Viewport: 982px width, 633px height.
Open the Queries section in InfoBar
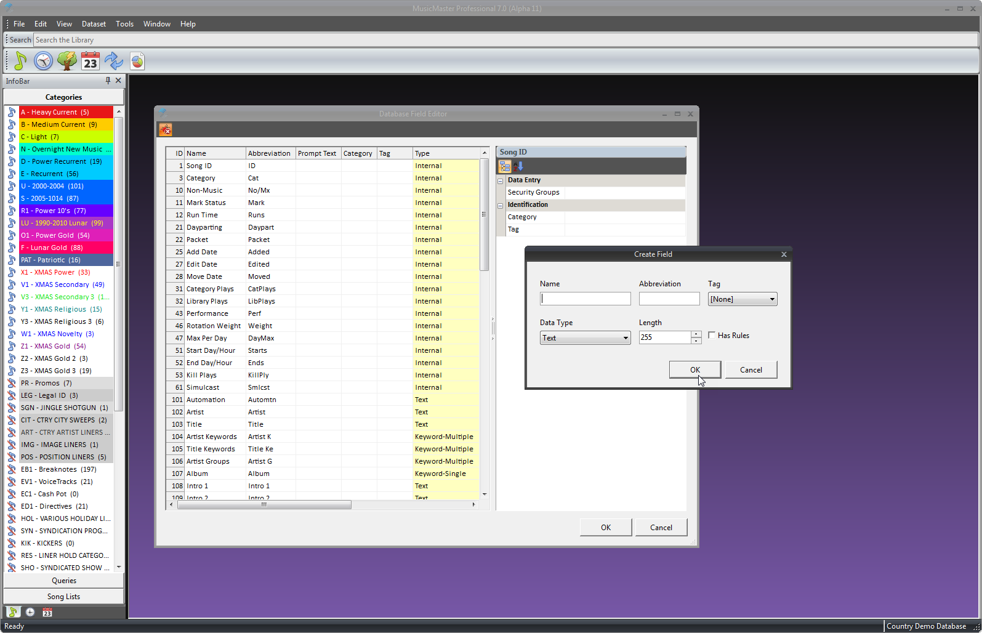click(64, 581)
